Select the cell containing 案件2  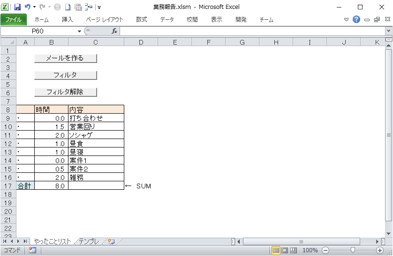tap(96, 169)
